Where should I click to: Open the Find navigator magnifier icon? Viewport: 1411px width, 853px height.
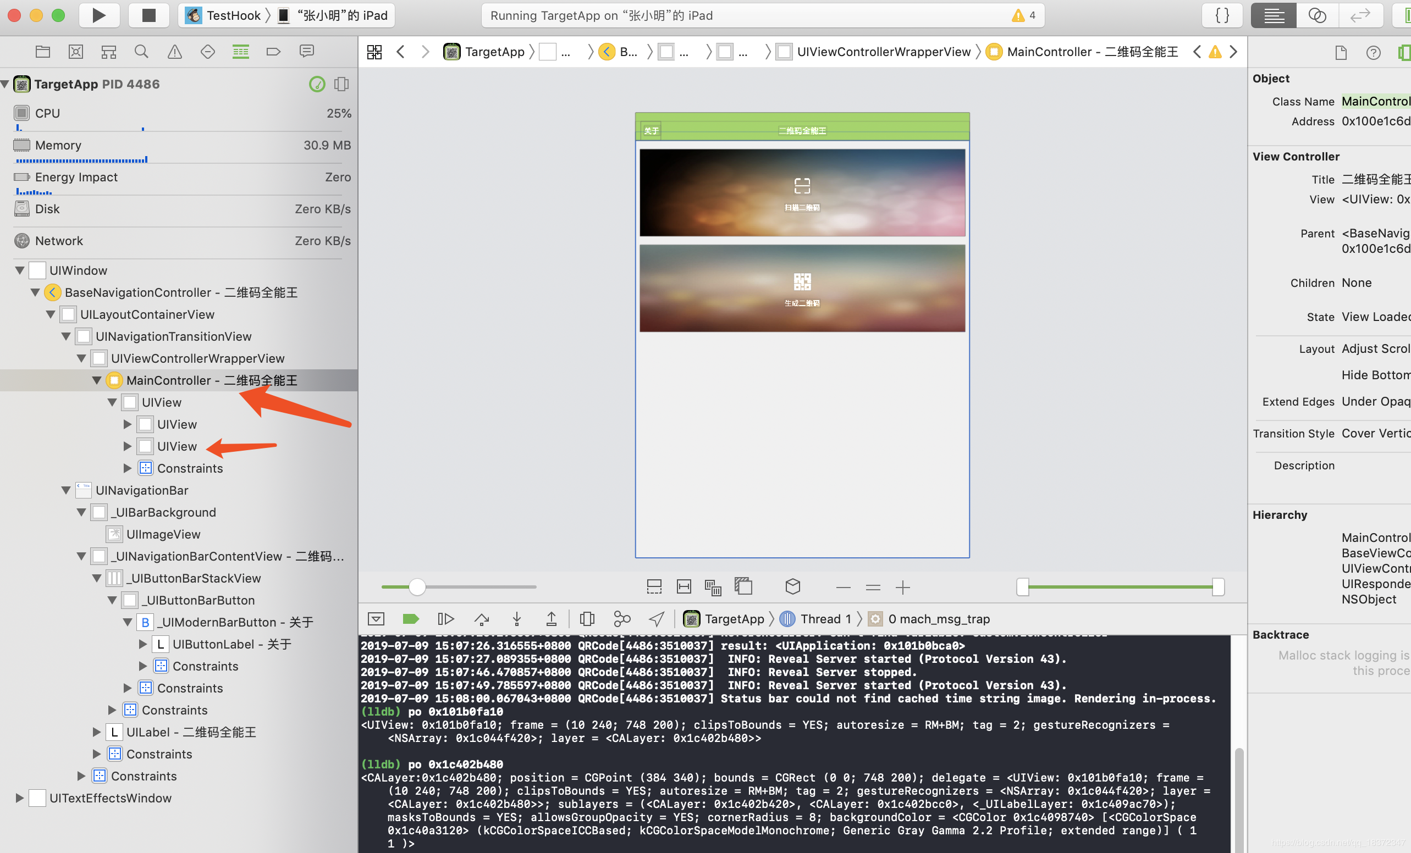tap(141, 52)
